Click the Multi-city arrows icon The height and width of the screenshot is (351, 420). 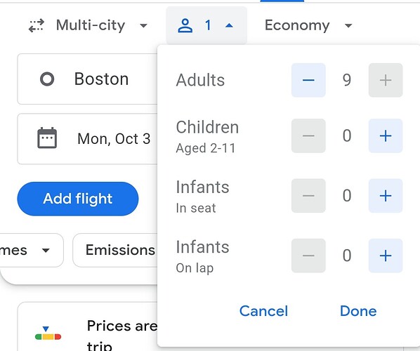pyautogui.click(x=36, y=25)
